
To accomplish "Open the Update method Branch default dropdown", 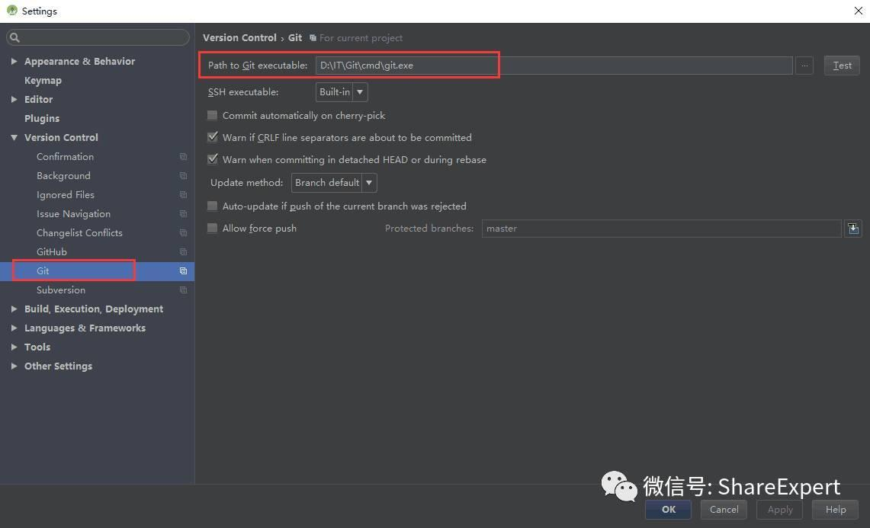I will [x=334, y=182].
